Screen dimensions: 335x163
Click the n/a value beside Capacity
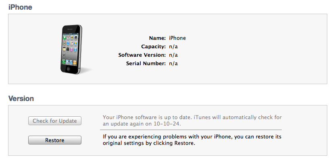[174, 47]
